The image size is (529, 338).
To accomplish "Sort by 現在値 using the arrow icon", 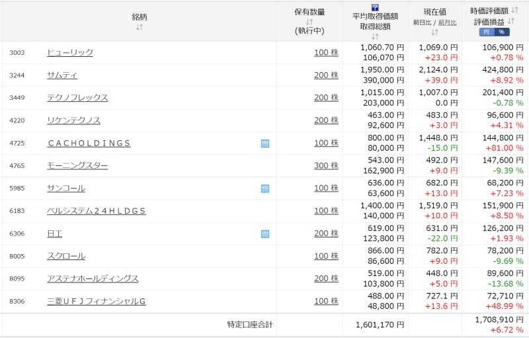I will [x=434, y=32].
